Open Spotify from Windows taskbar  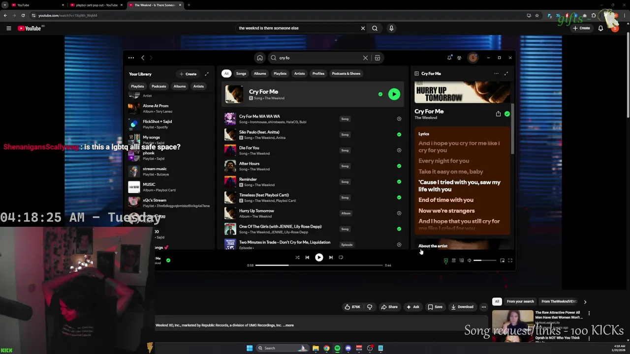click(x=337, y=348)
